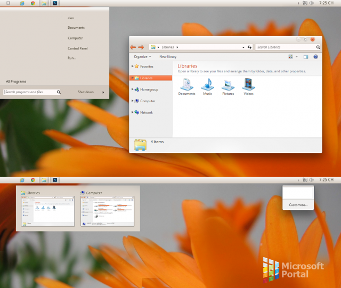
Task: Select Homegroup in the Explorer sidebar
Action: click(x=149, y=89)
